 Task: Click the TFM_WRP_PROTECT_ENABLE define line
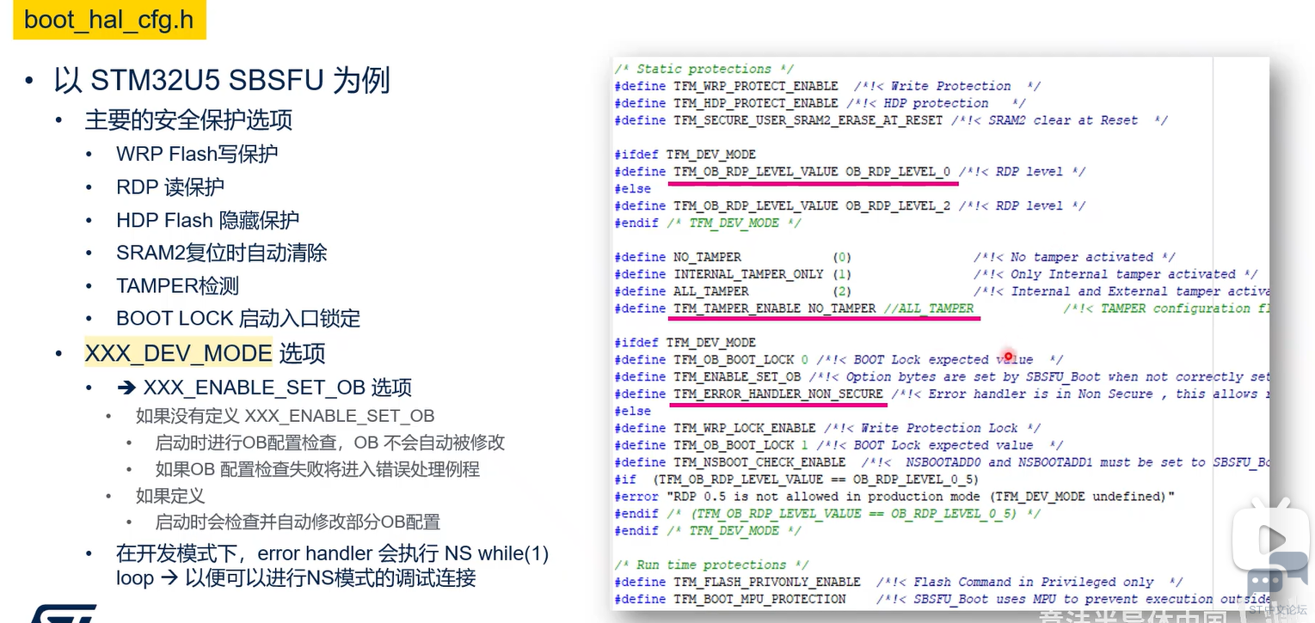coord(827,86)
